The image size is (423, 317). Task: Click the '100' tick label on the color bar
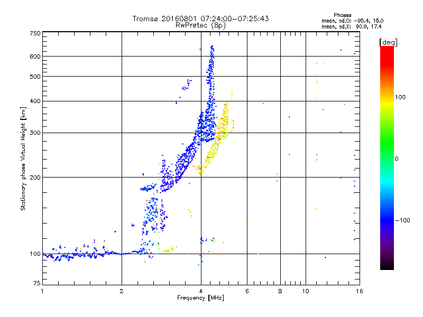pyautogui.click(x=400, y=97)
